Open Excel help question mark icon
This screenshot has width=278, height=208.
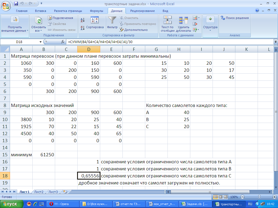257,11
